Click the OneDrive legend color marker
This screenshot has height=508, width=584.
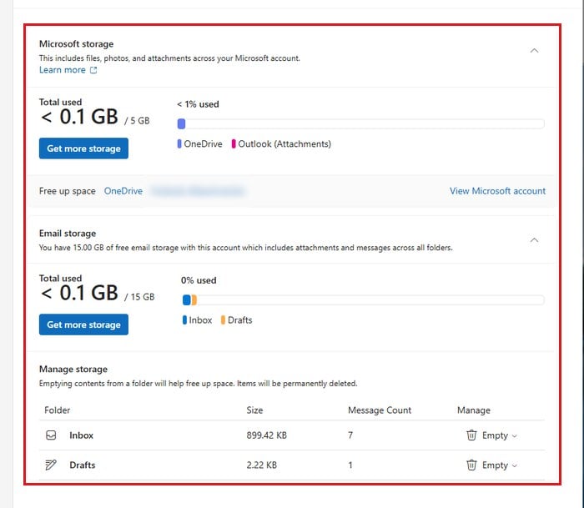[x=179, y=143]
